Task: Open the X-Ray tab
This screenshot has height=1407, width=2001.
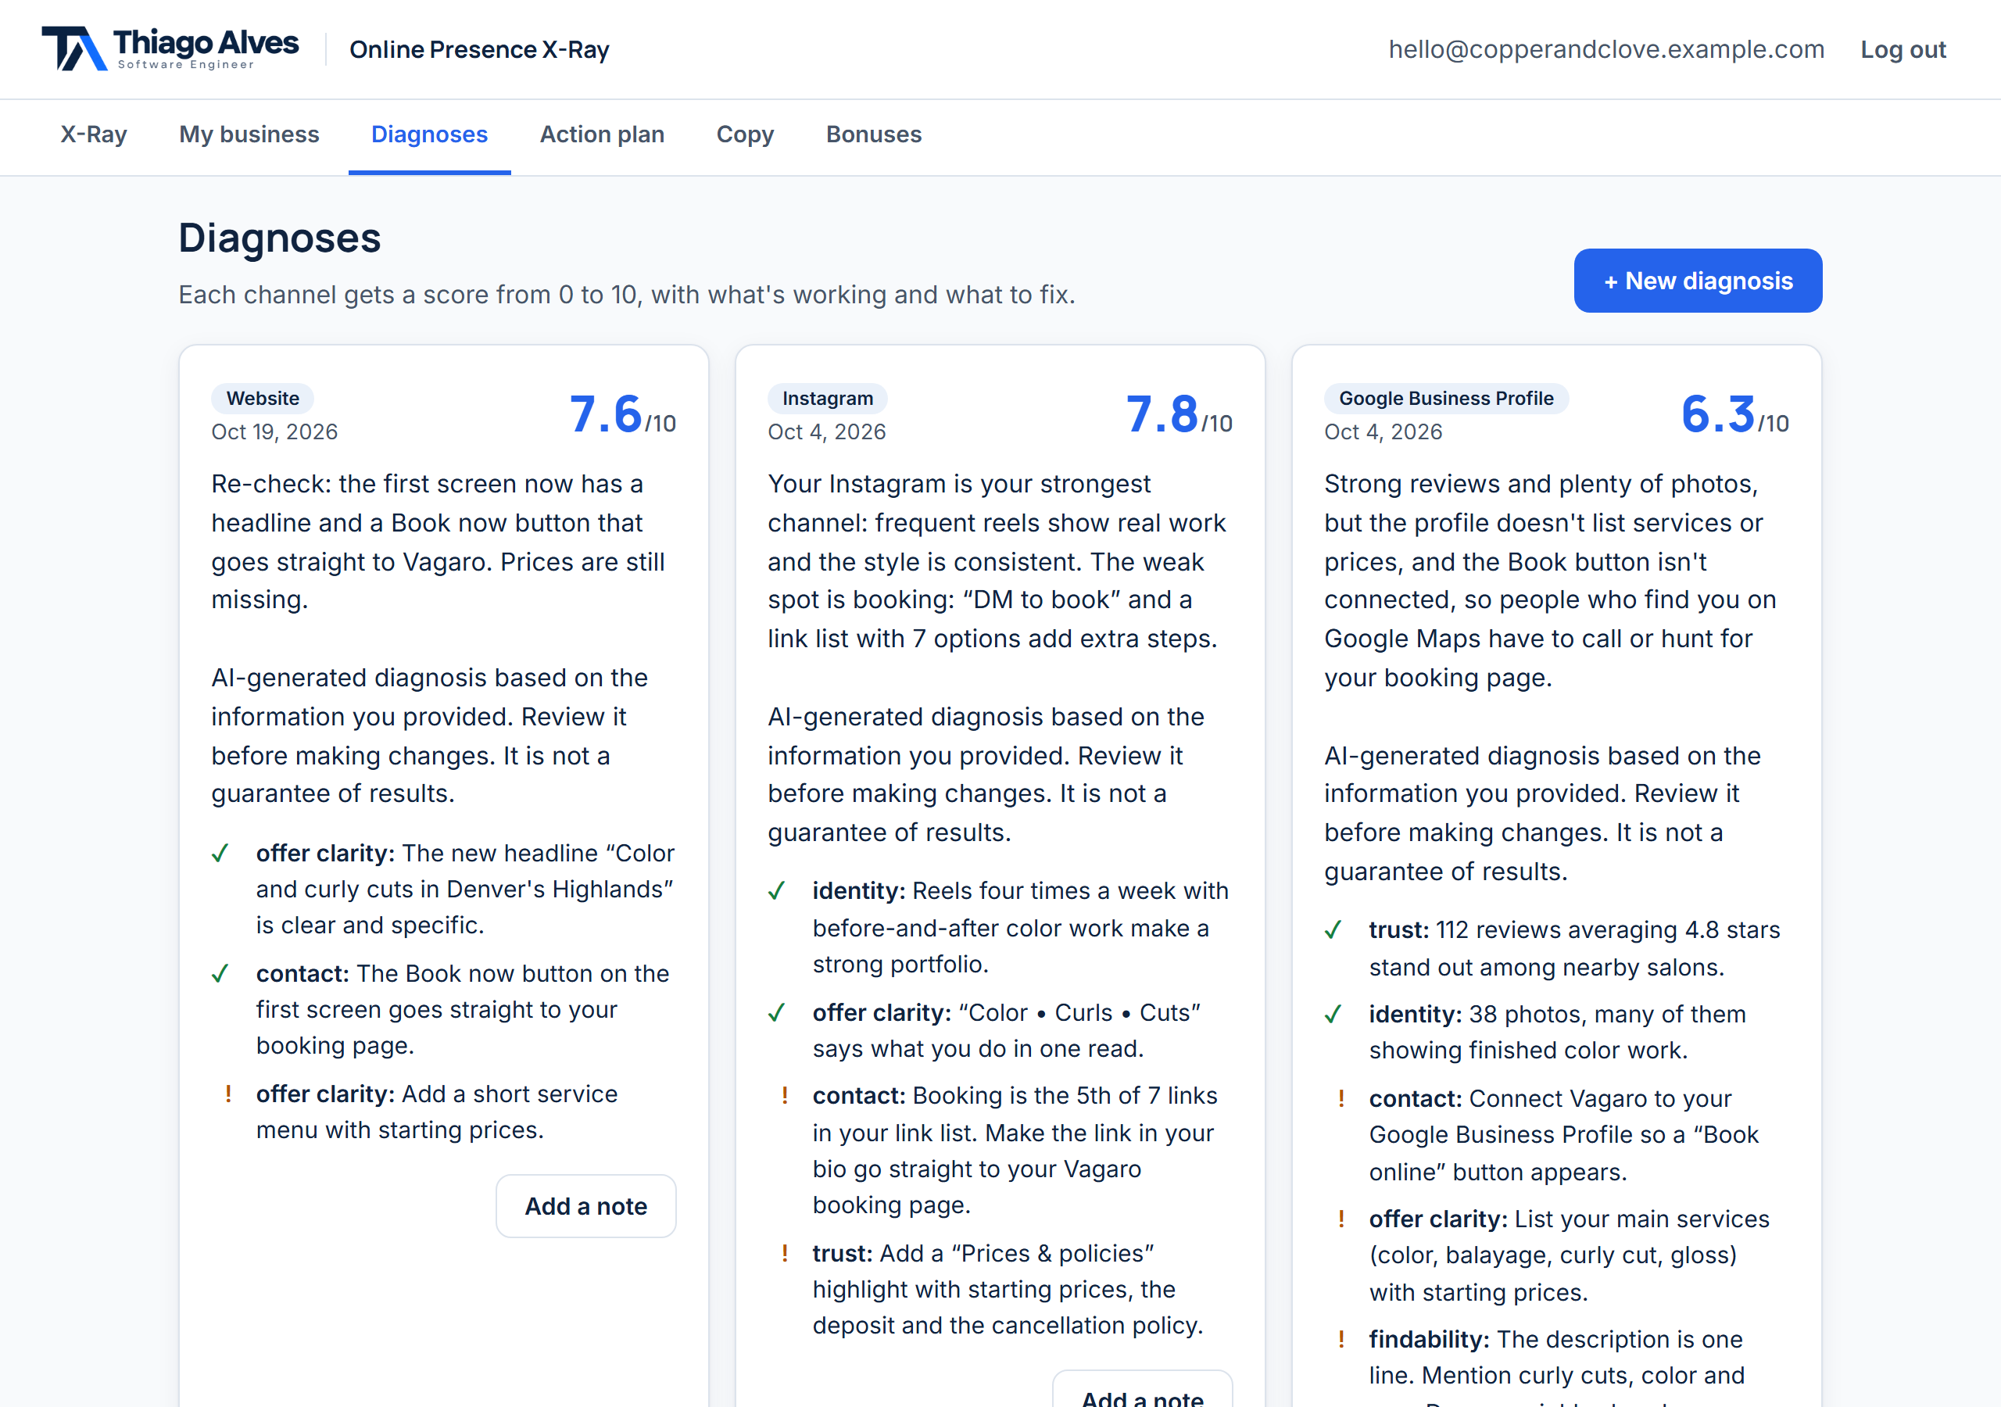Action: tap(93, 134)
